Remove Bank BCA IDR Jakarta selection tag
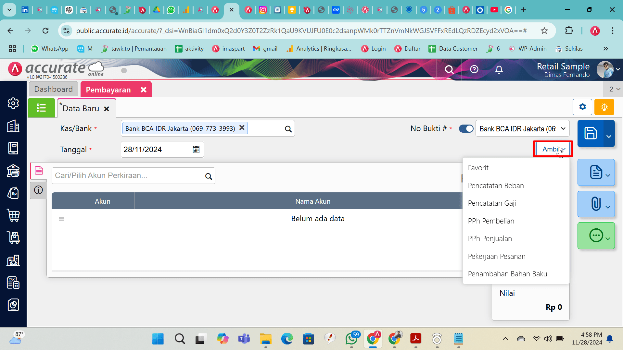The width and height of the screenshot is (623, 350). 242,128
